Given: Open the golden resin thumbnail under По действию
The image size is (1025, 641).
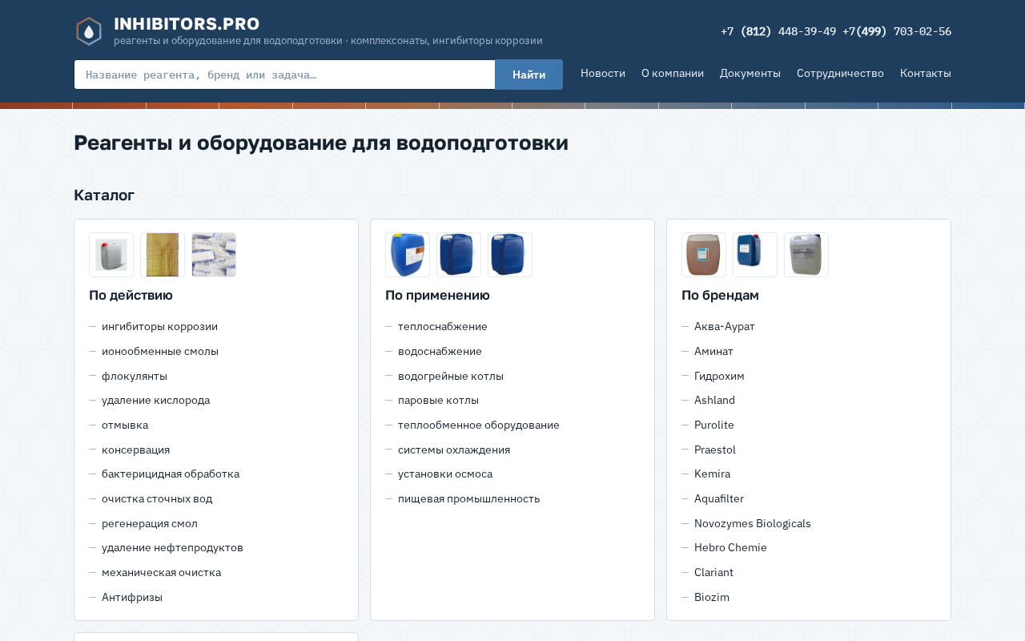Looking at the screenshot, I should click(x=163, y=255).
